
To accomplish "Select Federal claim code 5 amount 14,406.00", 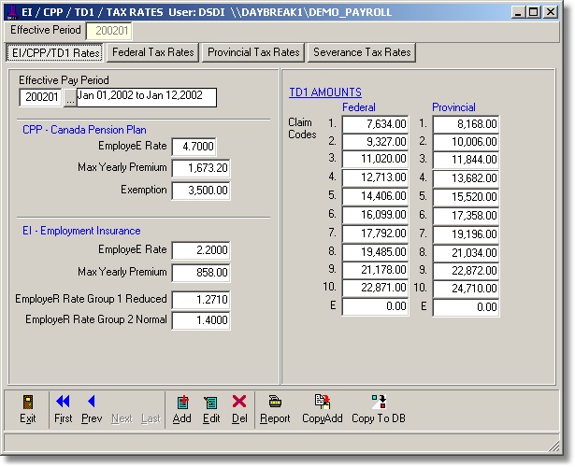I will point(375,197).
